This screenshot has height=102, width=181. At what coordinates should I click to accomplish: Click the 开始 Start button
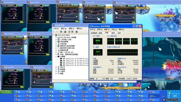coord(7,92)
